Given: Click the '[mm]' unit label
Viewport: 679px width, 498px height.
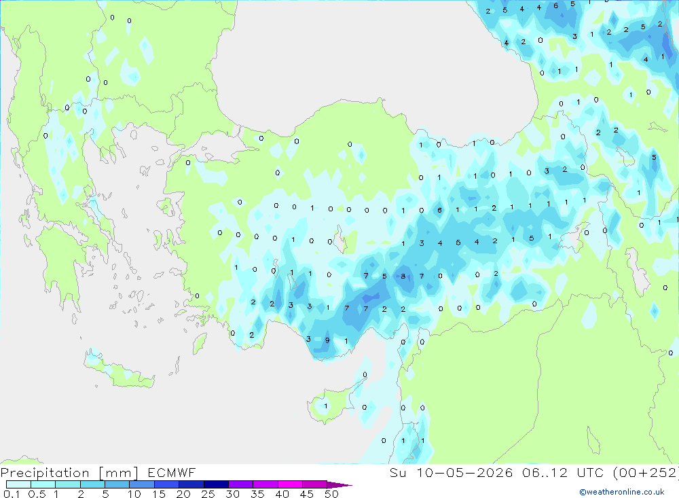Looking at the screenshot, I should click(x=119, y=473).
